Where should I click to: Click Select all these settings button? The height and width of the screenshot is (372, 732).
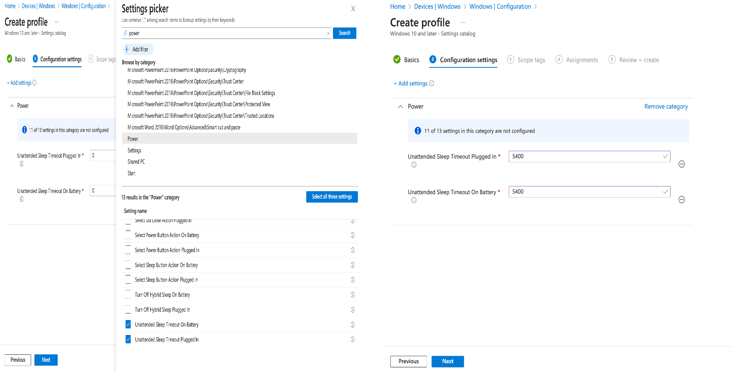click(x=332, y=197)
